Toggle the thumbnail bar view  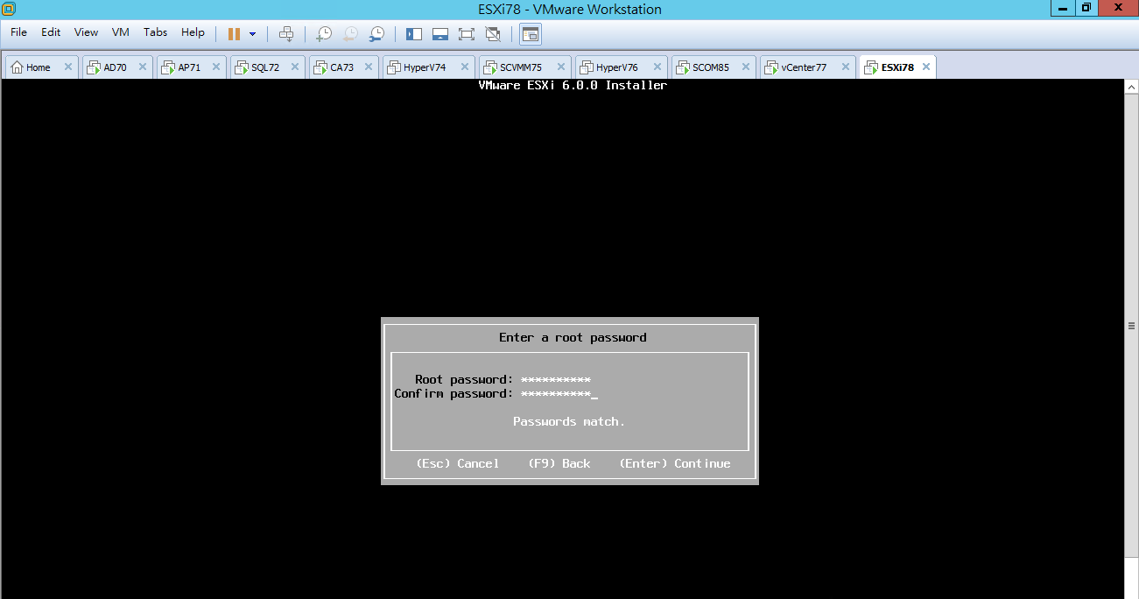(440, 34)
